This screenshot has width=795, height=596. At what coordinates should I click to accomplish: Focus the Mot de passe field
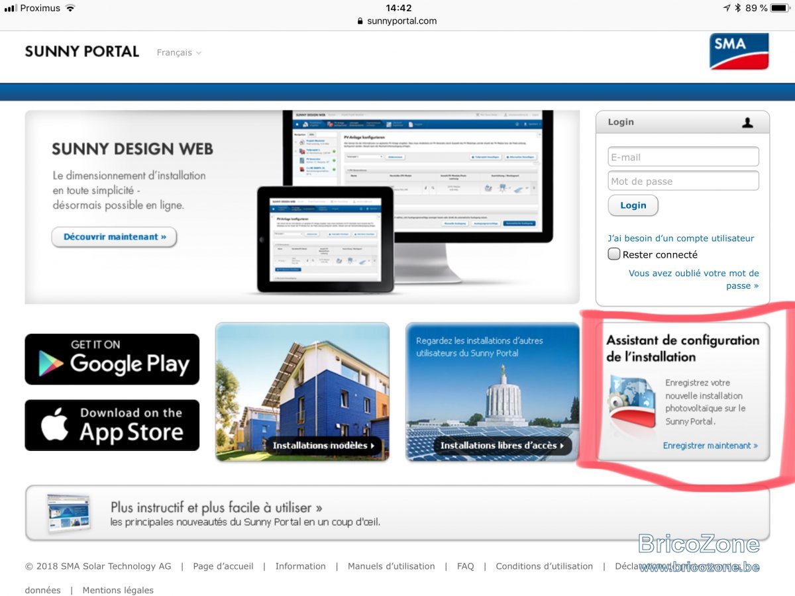683,181
